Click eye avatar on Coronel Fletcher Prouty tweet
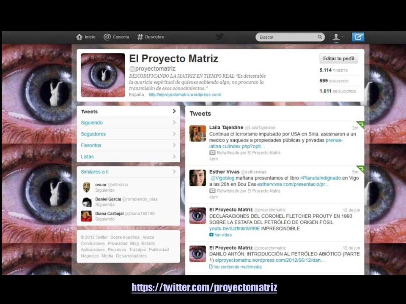The height and width of the screenshot is (304, 406). pos(198,216)
